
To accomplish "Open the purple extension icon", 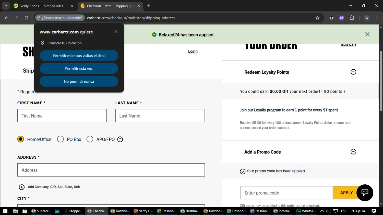I will (342, 18).
